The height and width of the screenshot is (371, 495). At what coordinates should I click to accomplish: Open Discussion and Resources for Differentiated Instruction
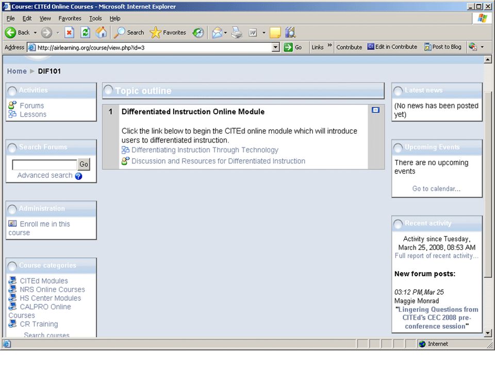point(218,161)
